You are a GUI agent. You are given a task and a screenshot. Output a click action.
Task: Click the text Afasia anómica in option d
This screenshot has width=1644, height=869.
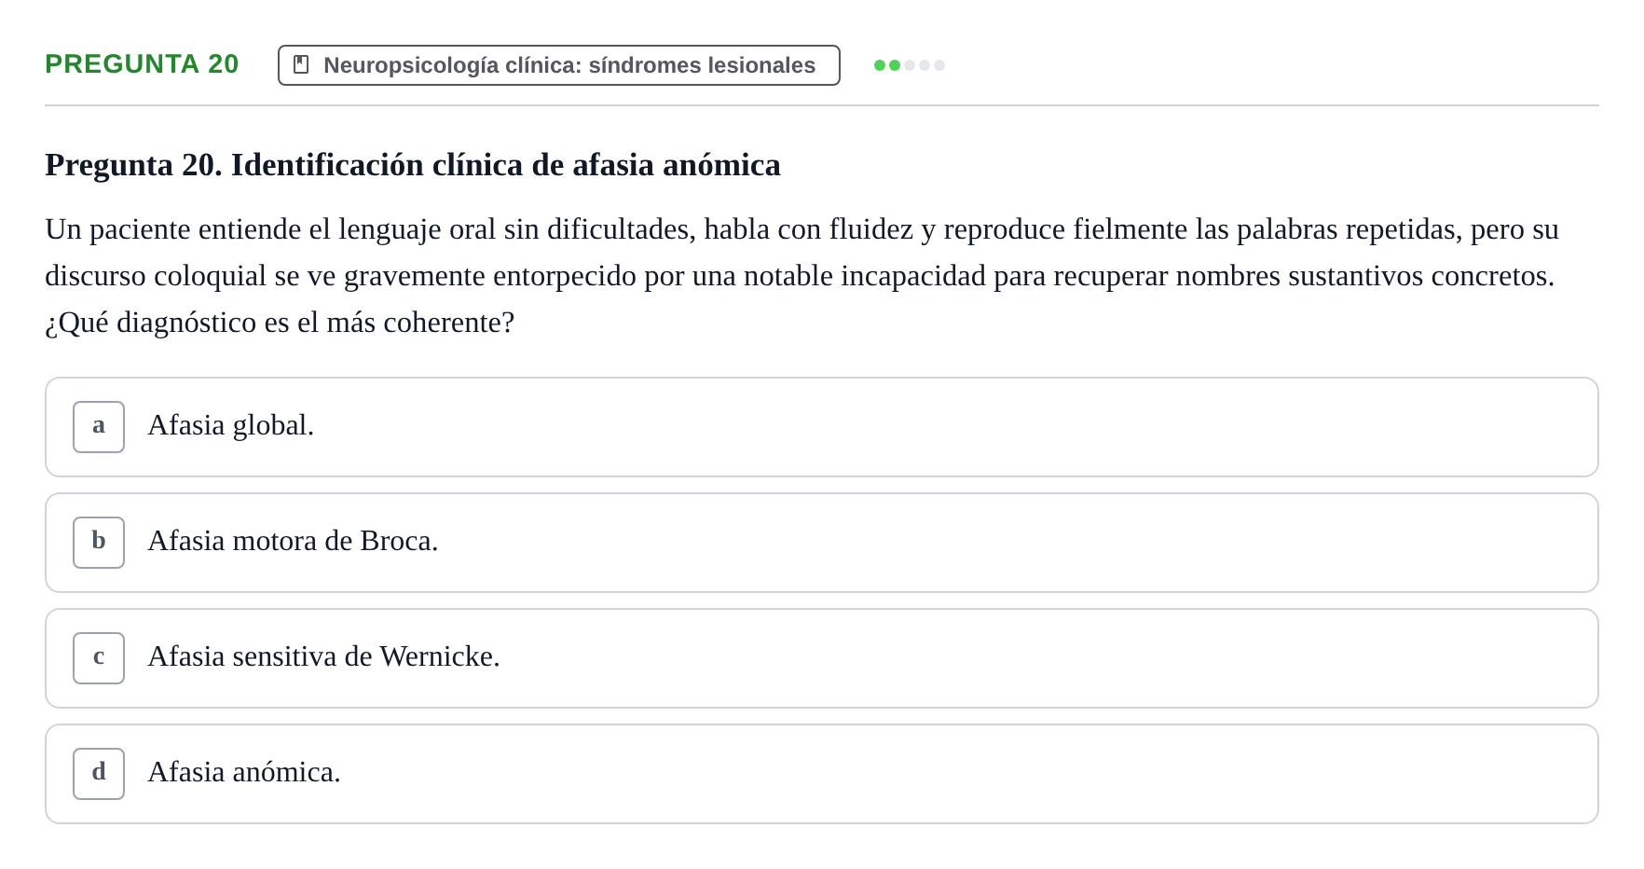pos(244,772)
